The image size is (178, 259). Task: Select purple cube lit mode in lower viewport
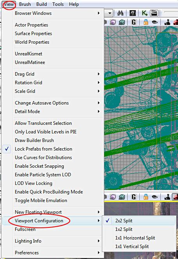point(113,197)
